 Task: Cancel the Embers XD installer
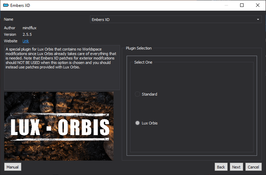pos(253,167)
